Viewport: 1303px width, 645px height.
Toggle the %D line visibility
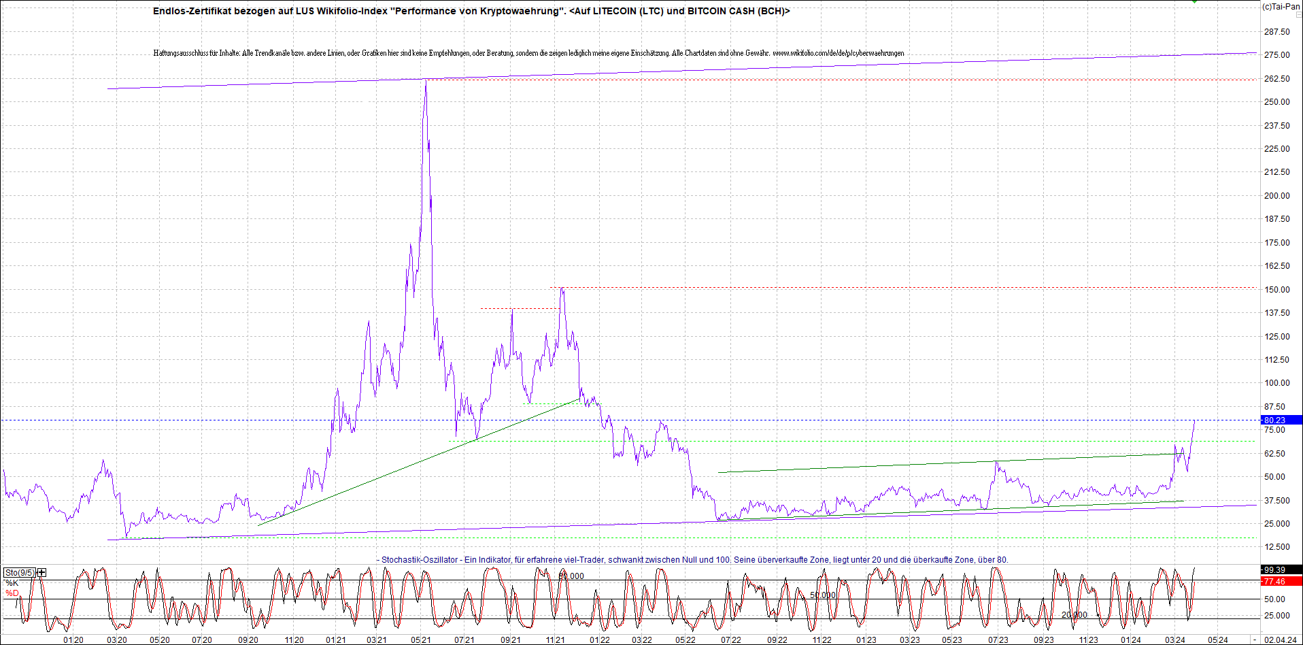tap(12, 593)
